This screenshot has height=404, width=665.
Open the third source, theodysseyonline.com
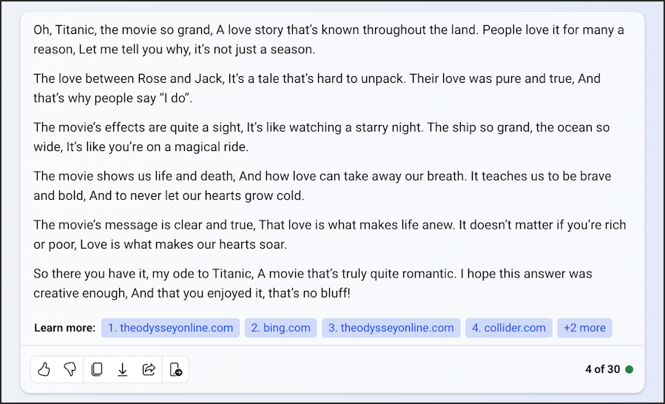(391, 328)
